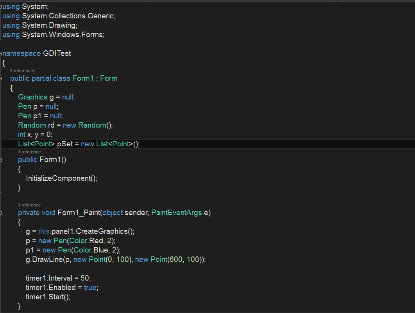Click the Graphics type name
The height and width of the screenshot is (313, 415).
(x=32, y=97)
